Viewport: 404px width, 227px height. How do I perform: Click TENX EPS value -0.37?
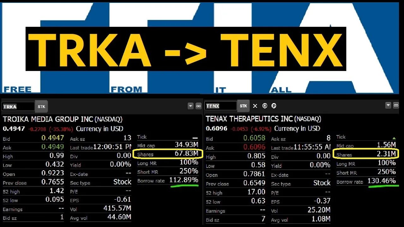point(322,201)
